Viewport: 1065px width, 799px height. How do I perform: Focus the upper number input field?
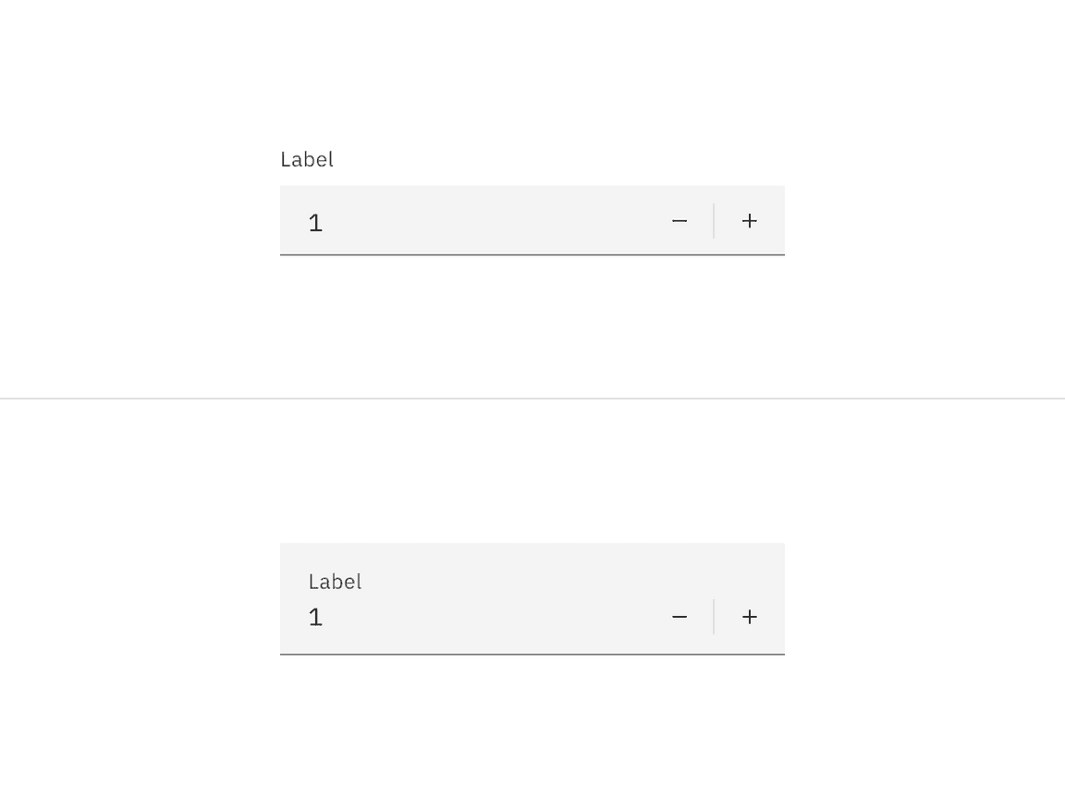point(462,221)
